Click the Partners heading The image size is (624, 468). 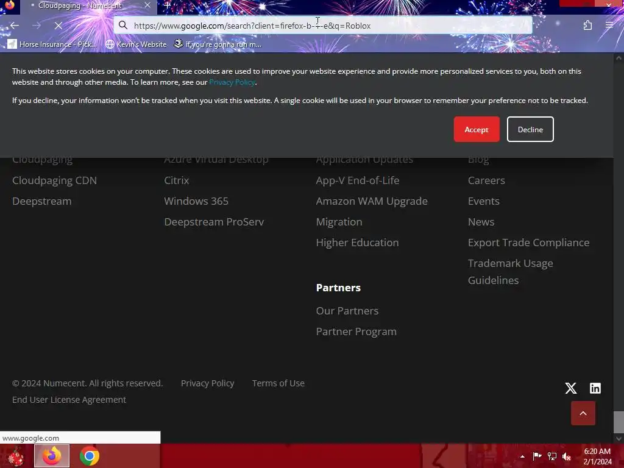(338, 288)
